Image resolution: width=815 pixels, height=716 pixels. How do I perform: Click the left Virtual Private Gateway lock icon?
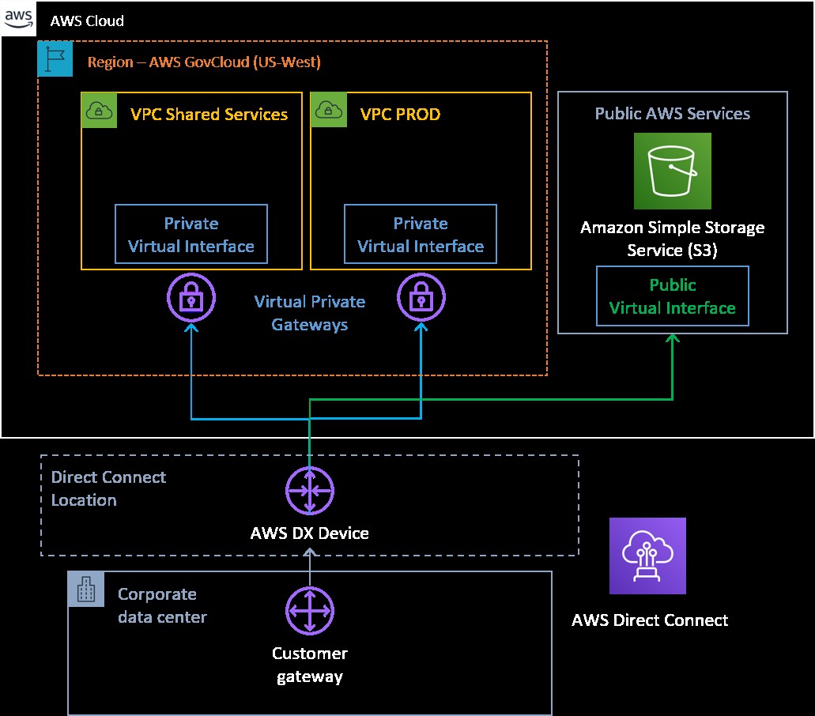pyautogui.click(x=191, y=298)
